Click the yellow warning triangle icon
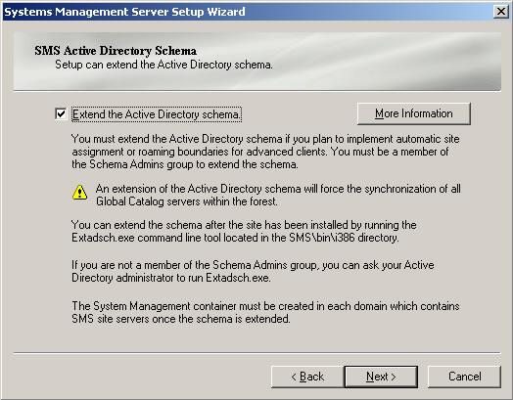 [x=79, y=192]
